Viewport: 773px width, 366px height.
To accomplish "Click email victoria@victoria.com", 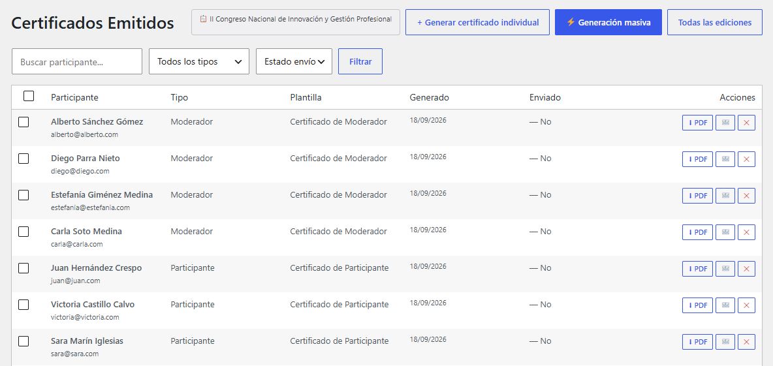I will (85, 317).
